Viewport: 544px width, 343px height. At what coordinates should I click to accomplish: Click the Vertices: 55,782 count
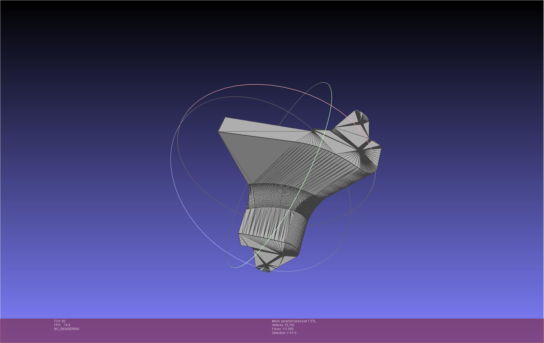[x=283, y=325]
